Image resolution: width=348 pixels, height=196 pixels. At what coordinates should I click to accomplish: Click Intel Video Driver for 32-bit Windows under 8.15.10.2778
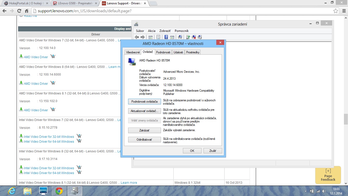49,137
